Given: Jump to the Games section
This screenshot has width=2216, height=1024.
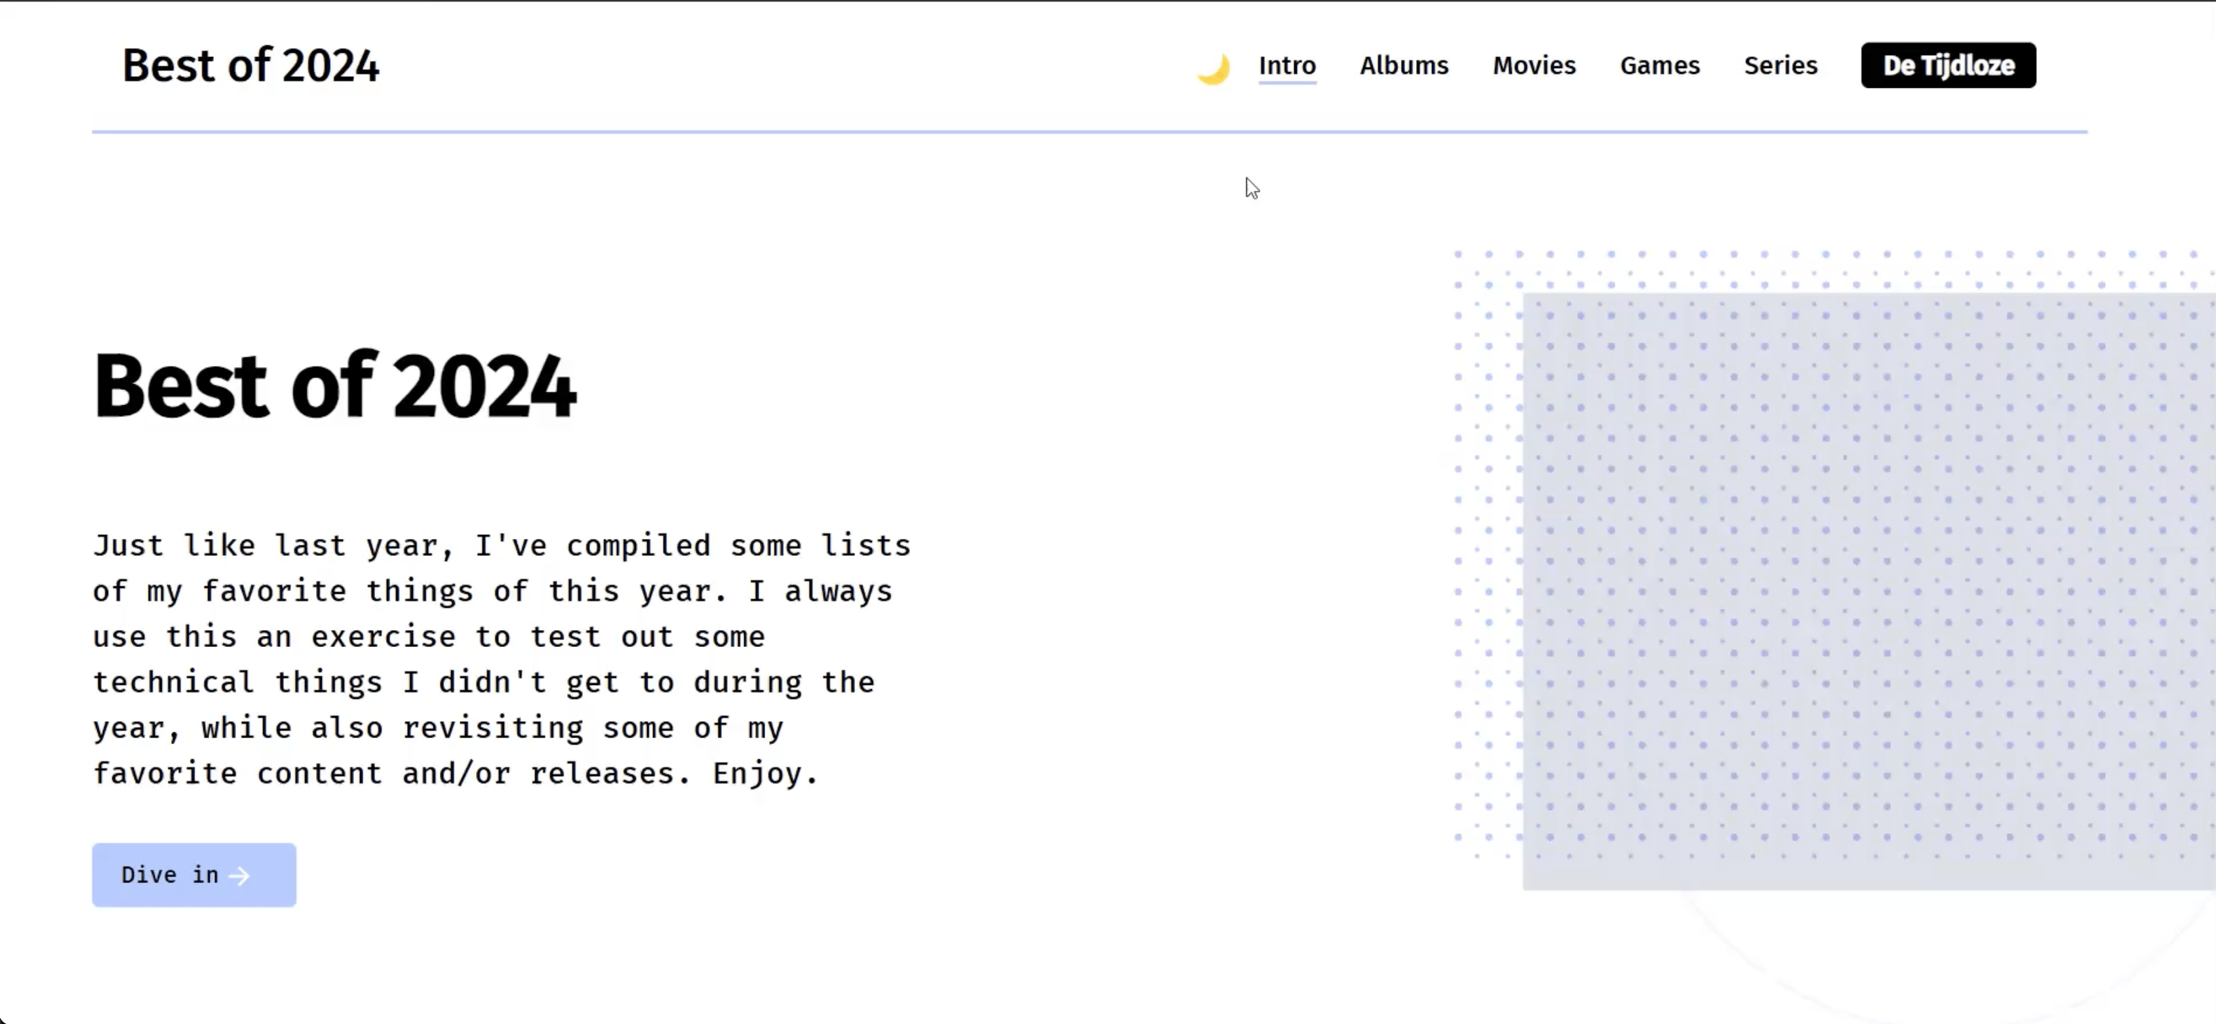Looking at the screenshot, I should click(x=1659, y=66).
